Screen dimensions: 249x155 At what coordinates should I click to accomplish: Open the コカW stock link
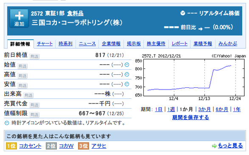(x=66, y=146)
